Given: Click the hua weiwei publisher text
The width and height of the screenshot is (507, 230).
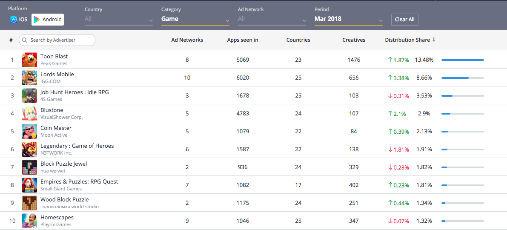Looking at the screenshot, I should coord(52,171).
